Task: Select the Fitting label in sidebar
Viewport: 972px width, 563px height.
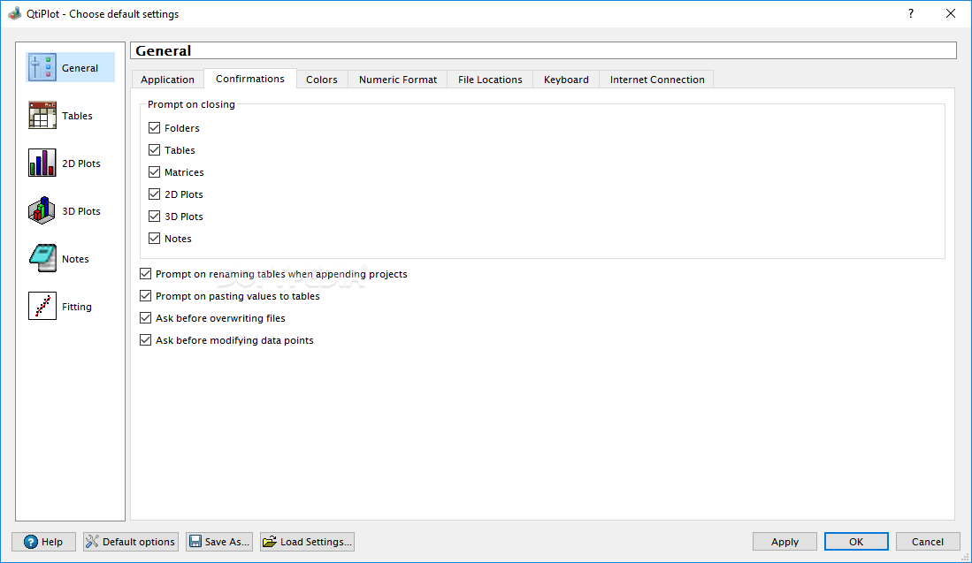Action: pyautogui.click(x=77, y=307)
